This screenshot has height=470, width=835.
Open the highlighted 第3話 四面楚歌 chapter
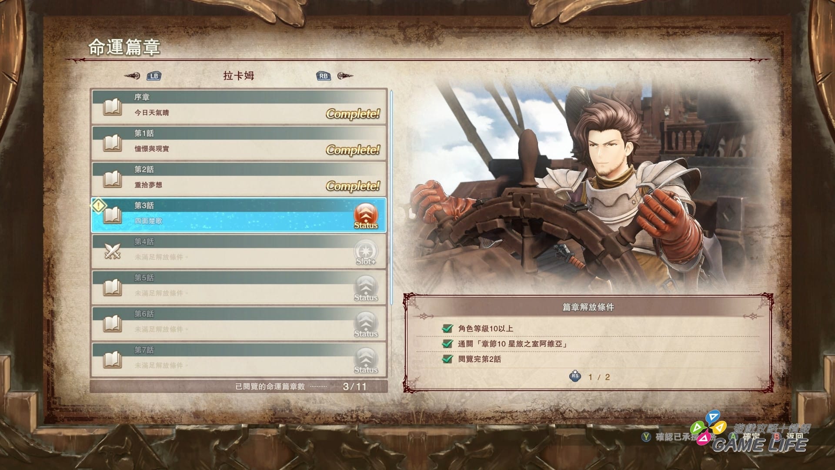pyautogui.click(x=239, y=215)
